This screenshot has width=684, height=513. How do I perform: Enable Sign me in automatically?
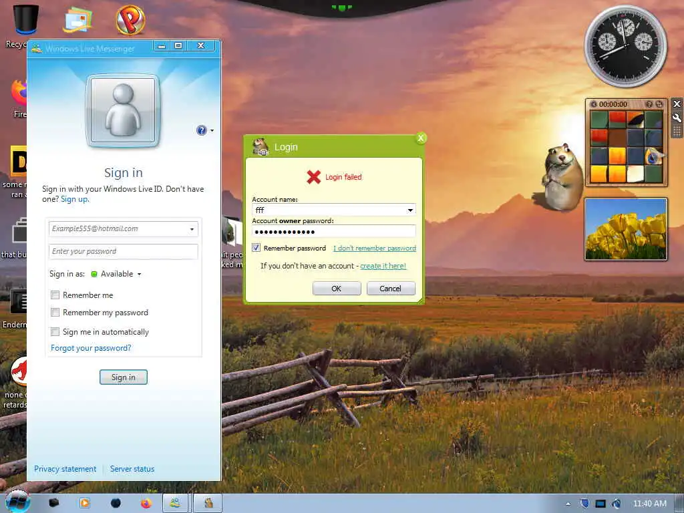(55, 331)
